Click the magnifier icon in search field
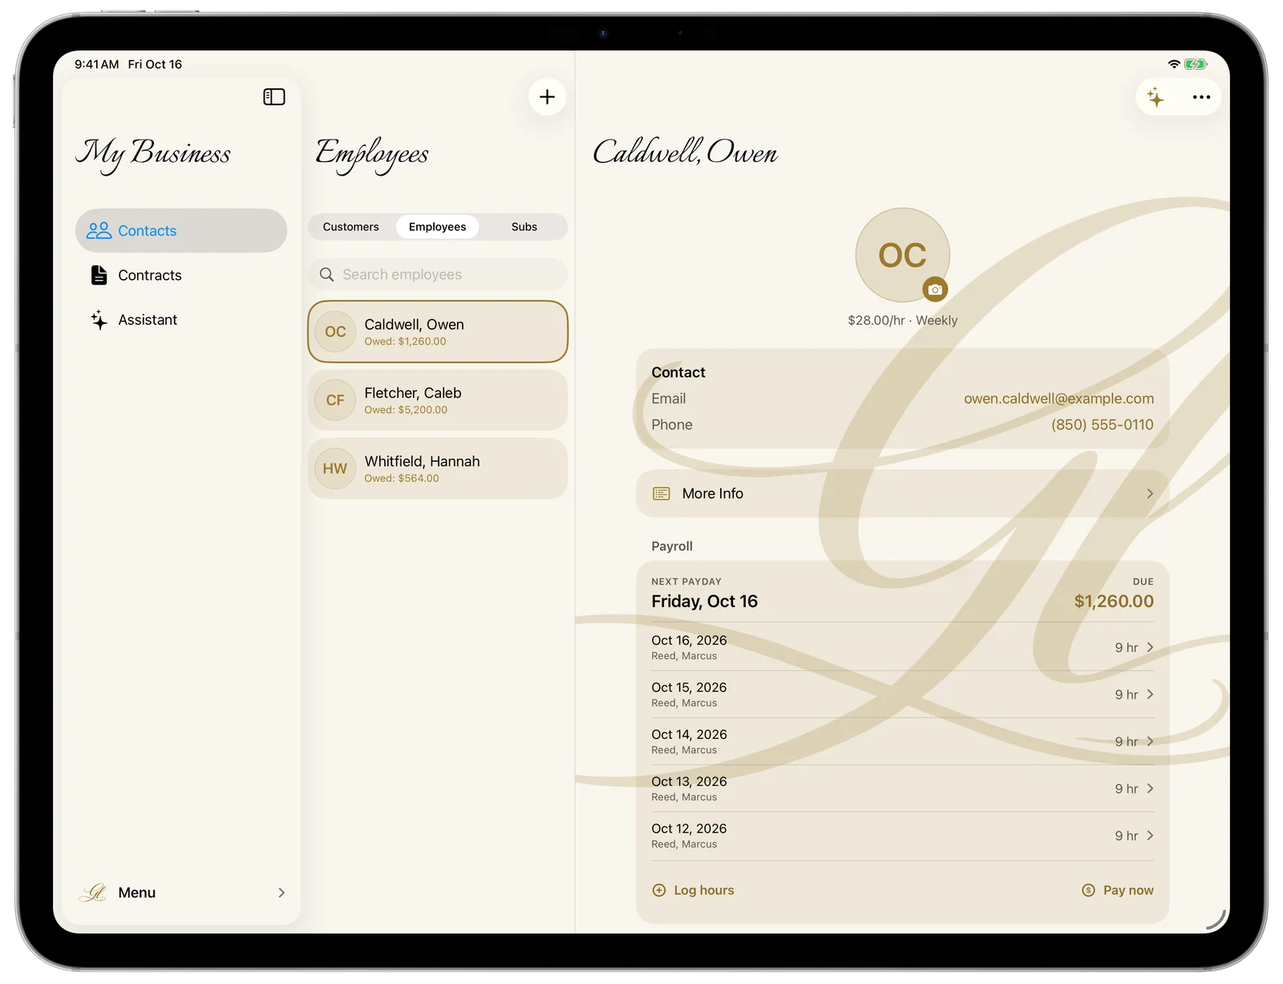1283x984 pixels. [x=326, y=274]
